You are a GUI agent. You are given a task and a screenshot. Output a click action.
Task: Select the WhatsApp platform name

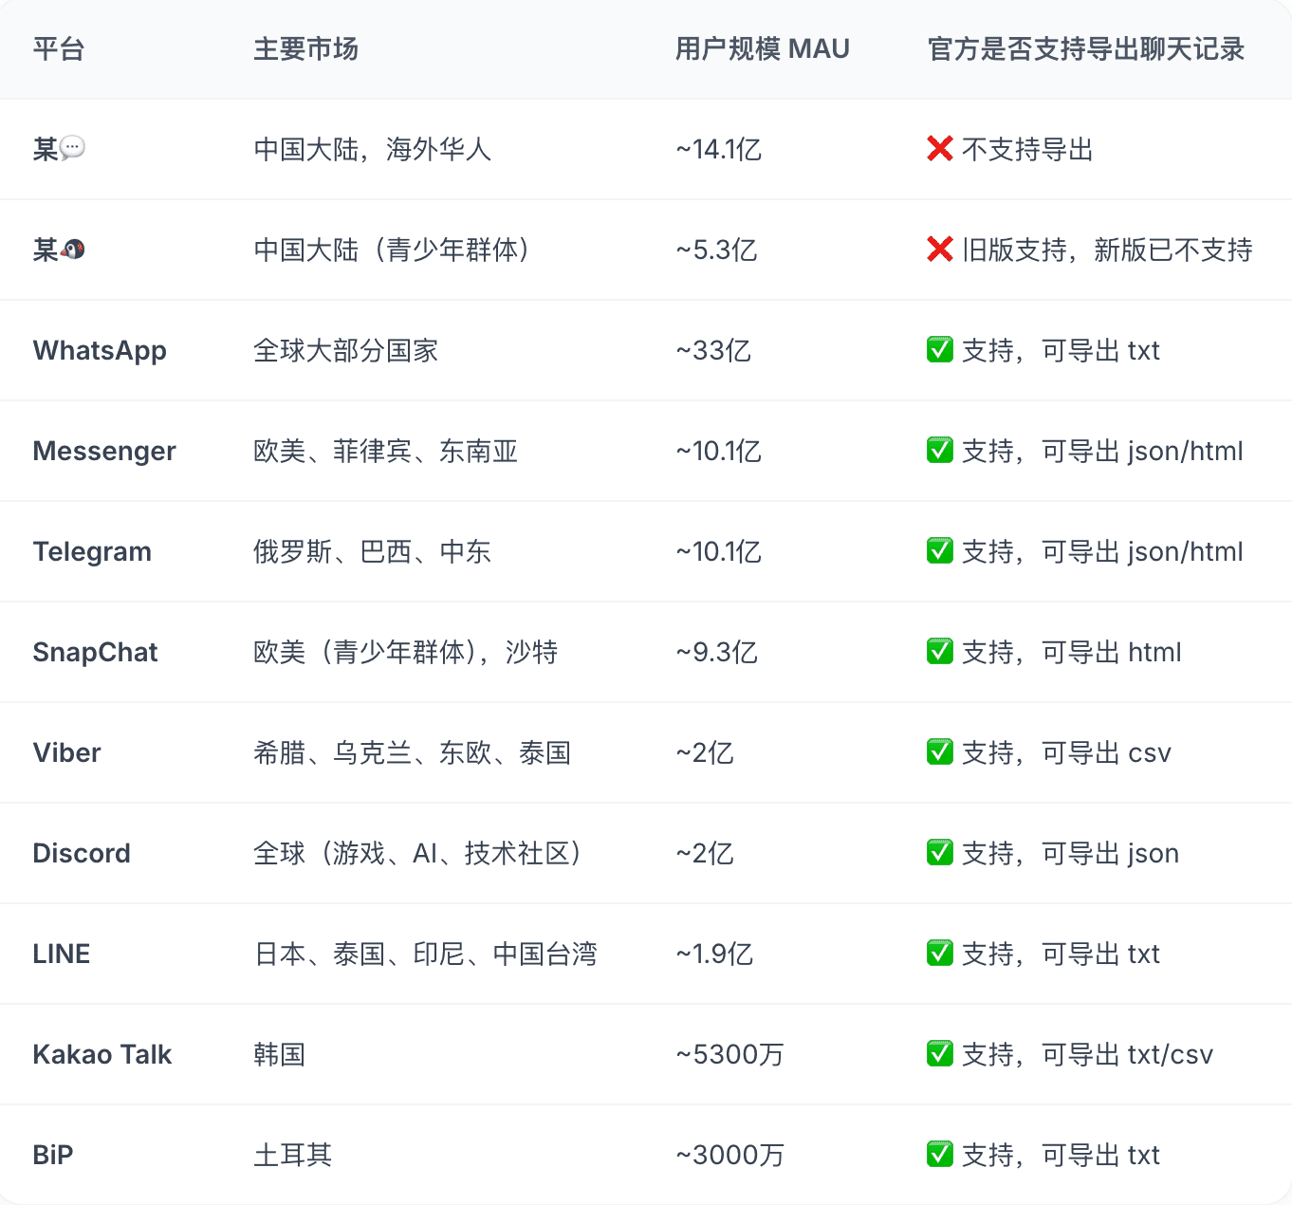pyautogui.click(x=100, y=350)
